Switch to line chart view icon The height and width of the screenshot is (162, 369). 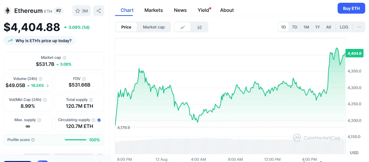click(x=182, y=27)
